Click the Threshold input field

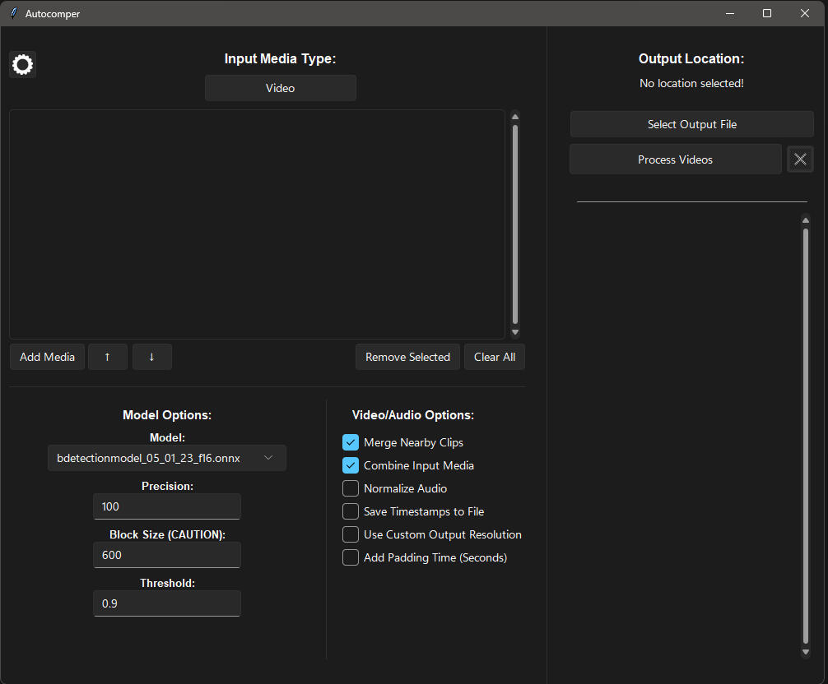point(167,603)
